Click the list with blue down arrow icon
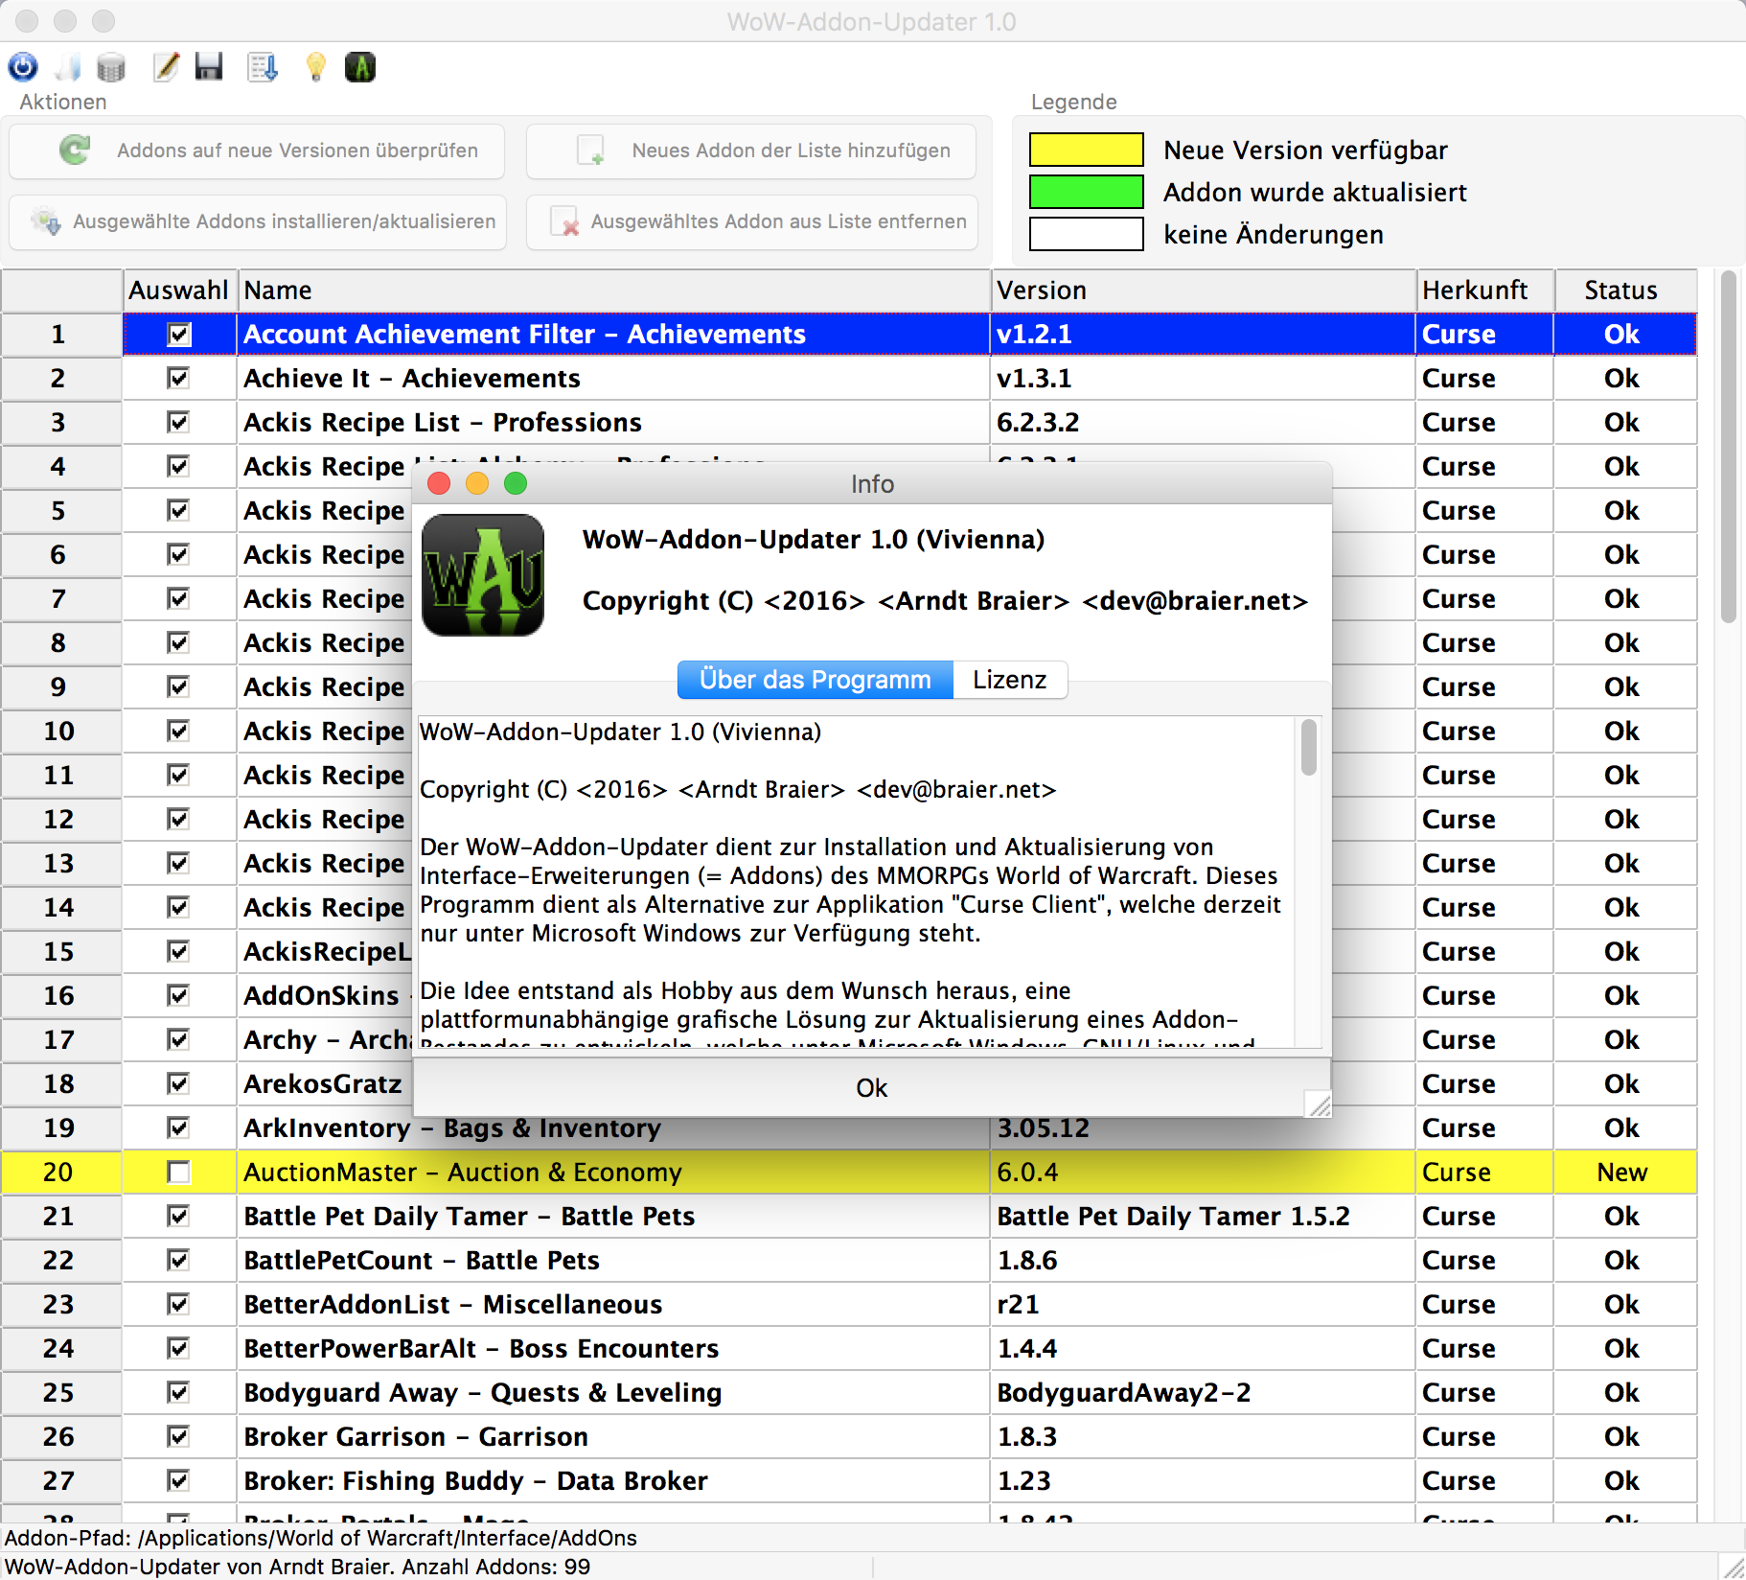1746x1580 pixels. 263,67
